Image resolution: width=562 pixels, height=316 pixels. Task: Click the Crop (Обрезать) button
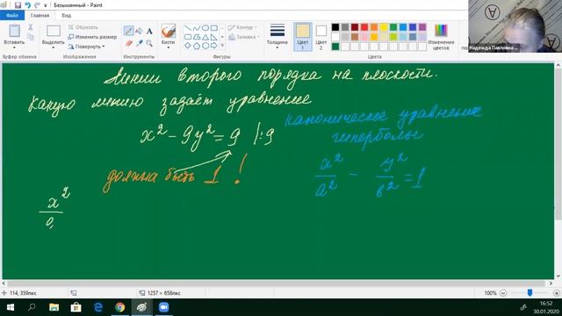[83, 27]
